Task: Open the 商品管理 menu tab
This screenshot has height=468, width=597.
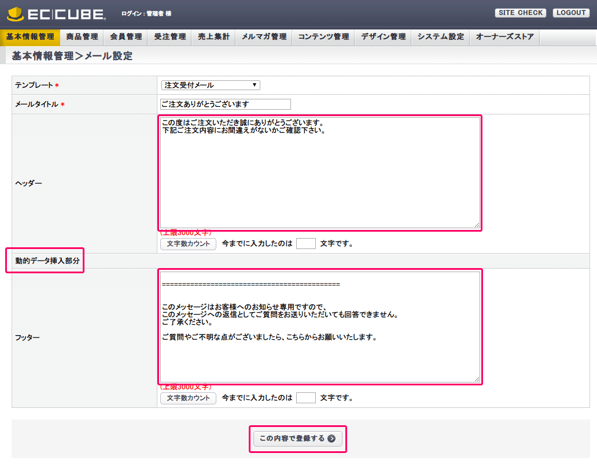Action: (82, 37)
